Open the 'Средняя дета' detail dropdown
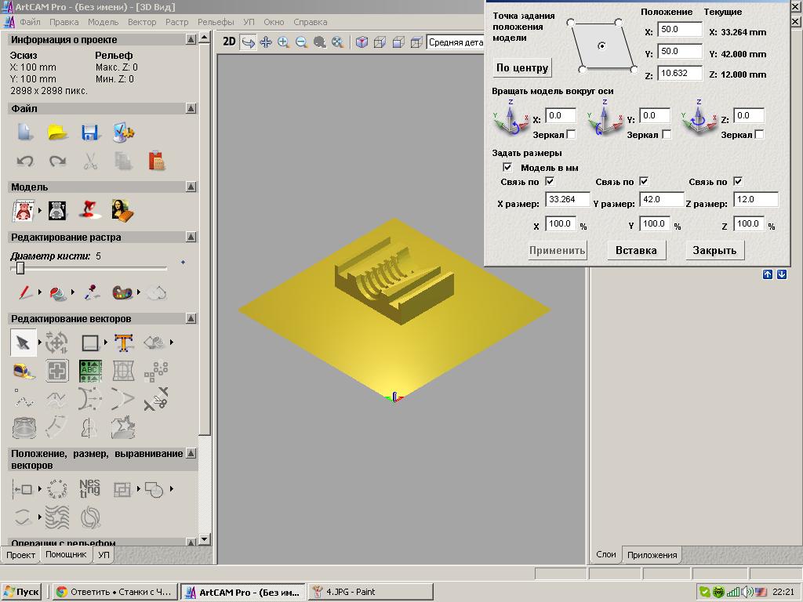Image resolution: width=803 pixels, height=602 pixels. pos(455,42)
